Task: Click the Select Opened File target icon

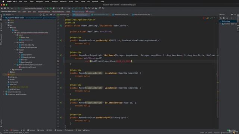Action: (40, 15)
